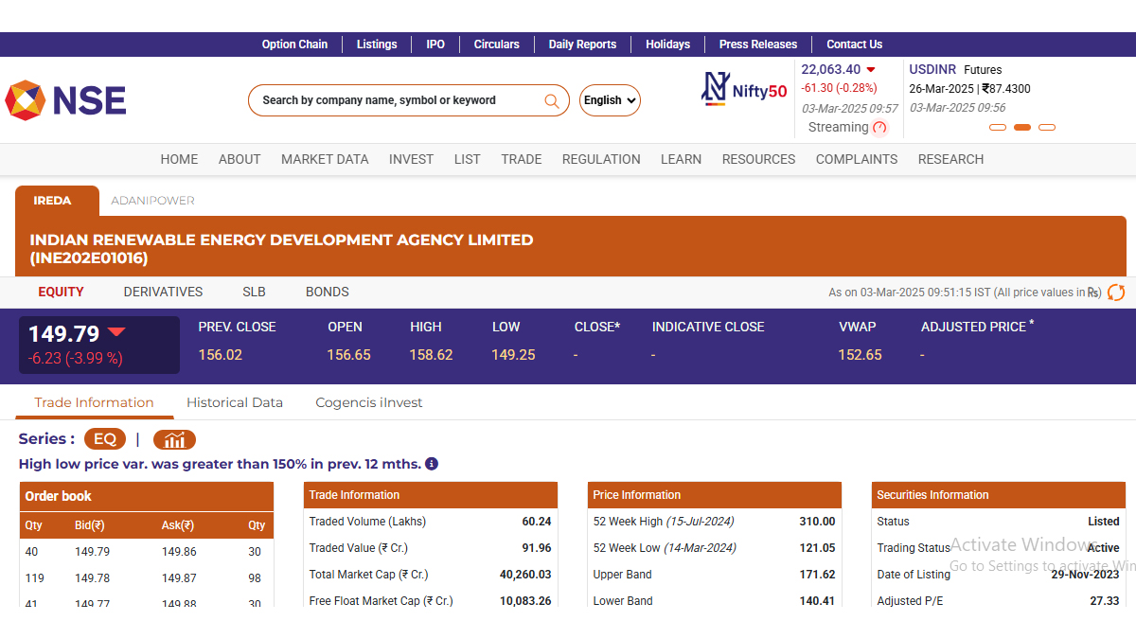Click the last price 149.79
This screenshot has height=639, width=1136.
click(63, 334)
